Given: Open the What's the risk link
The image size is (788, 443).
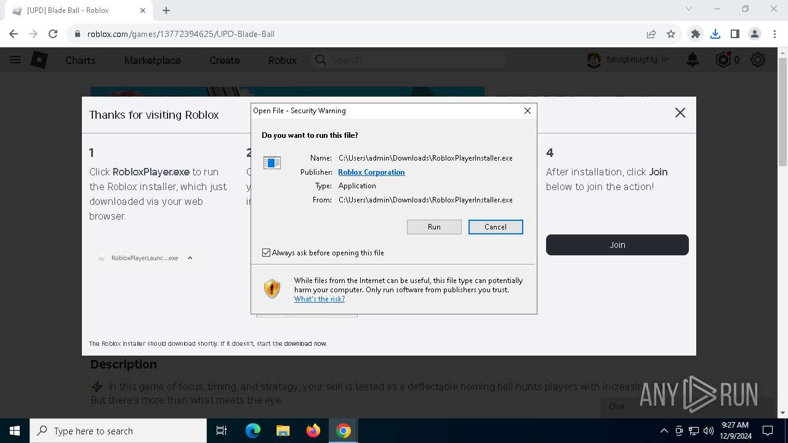Looking at the screenshot, I should [x=319, y=299].
